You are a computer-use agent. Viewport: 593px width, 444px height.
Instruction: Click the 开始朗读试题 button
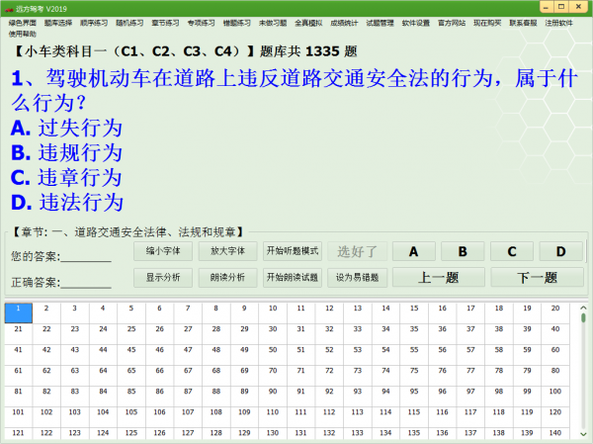(x=293, y=278)
